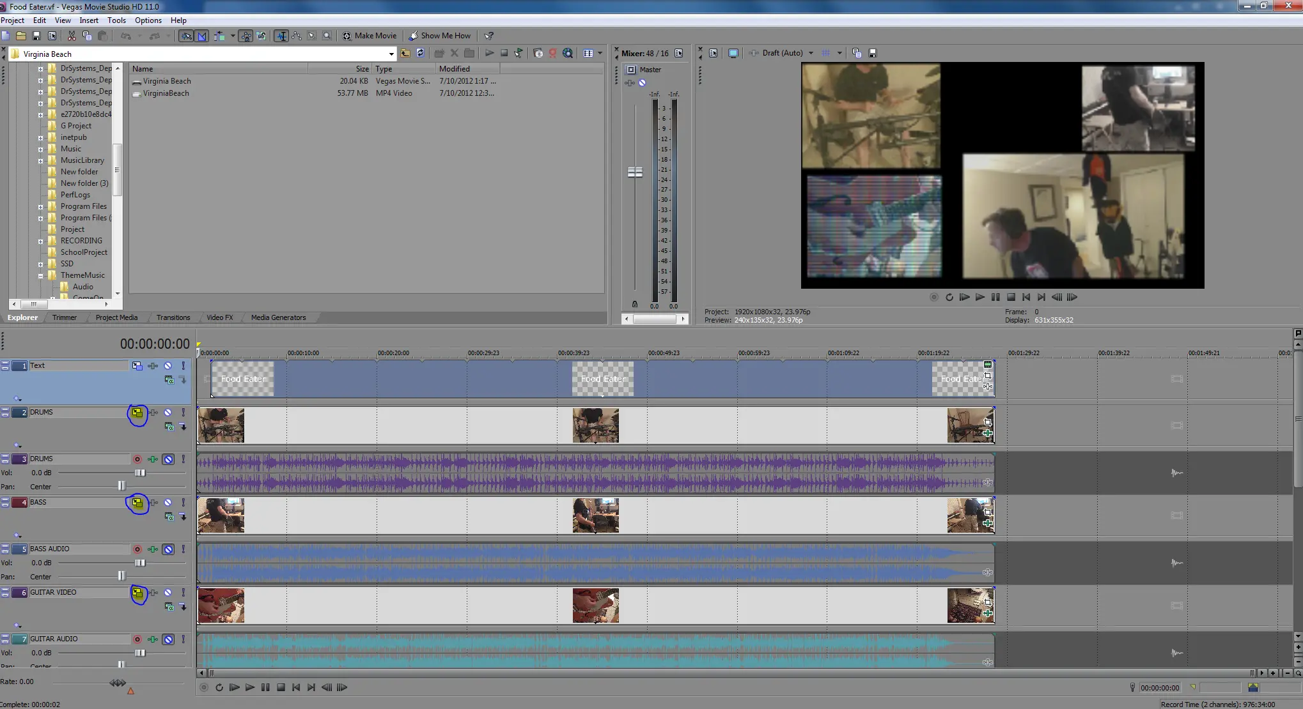The width and height of the screenshot is (1303, 709).
Task: Save the project with the floppy icon
Action: (x=36, y=36)
